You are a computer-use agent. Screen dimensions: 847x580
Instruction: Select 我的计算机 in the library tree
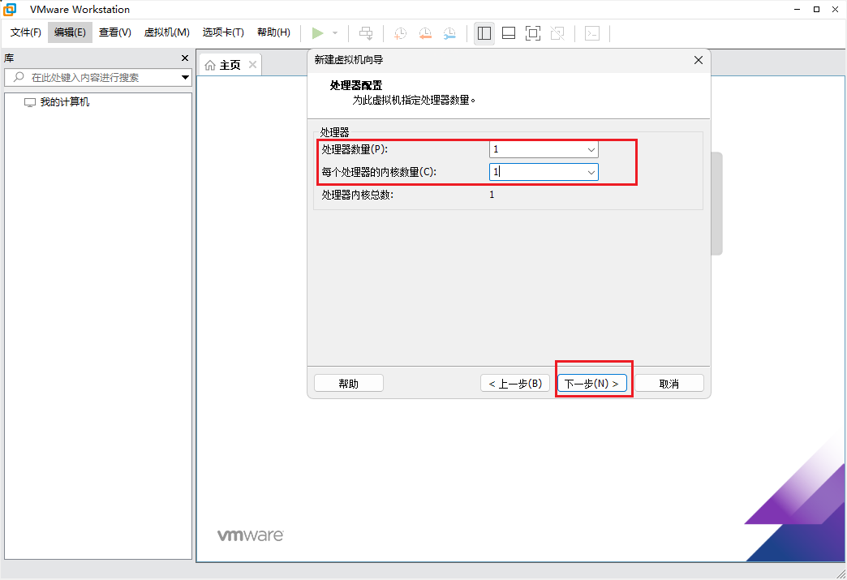click(64, 102)
